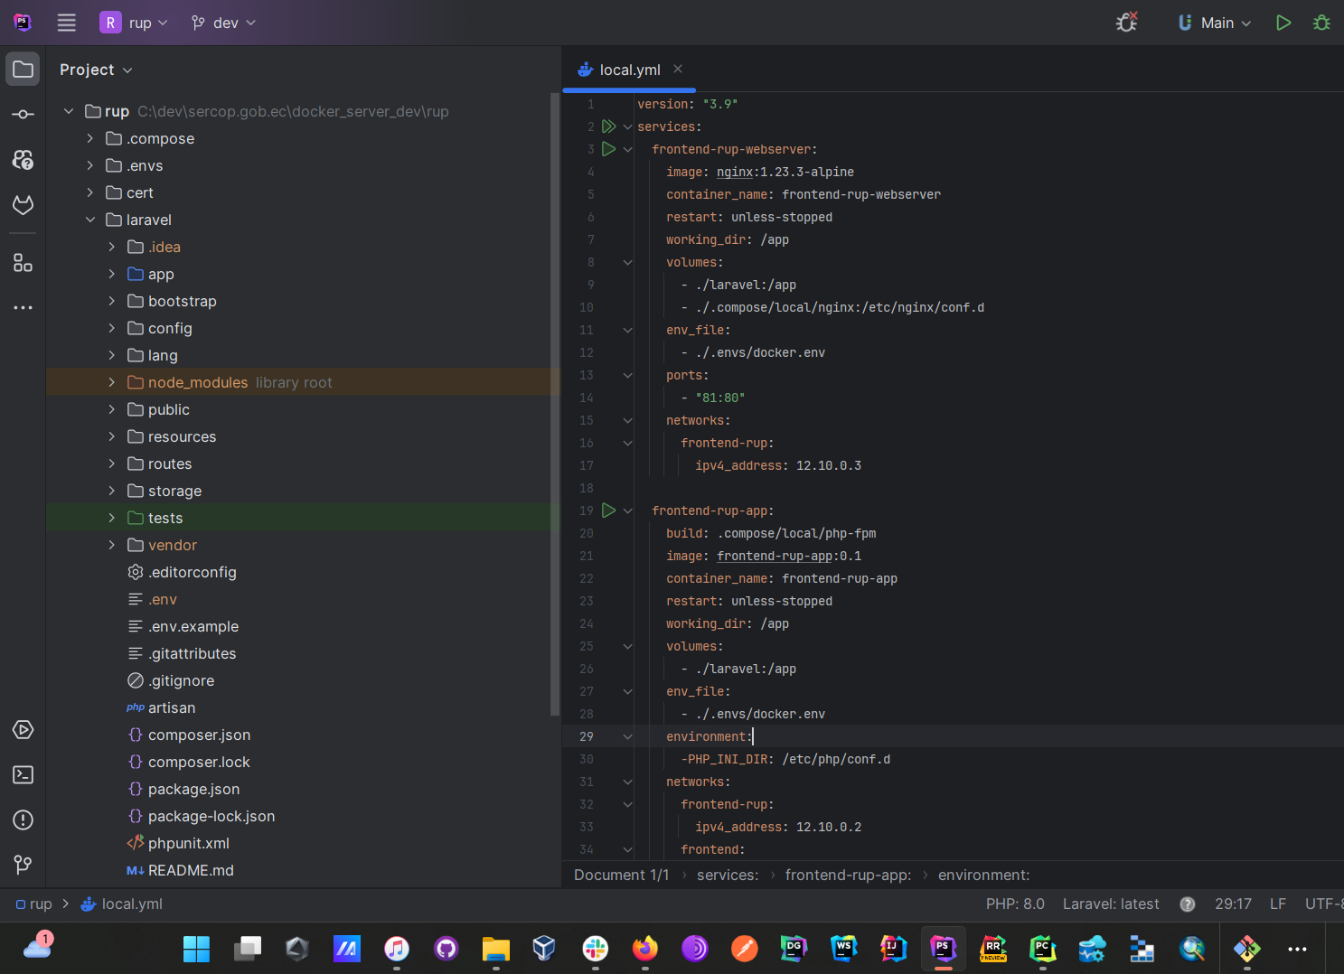Expand the node_modules folder

click(x=111, y=382)
